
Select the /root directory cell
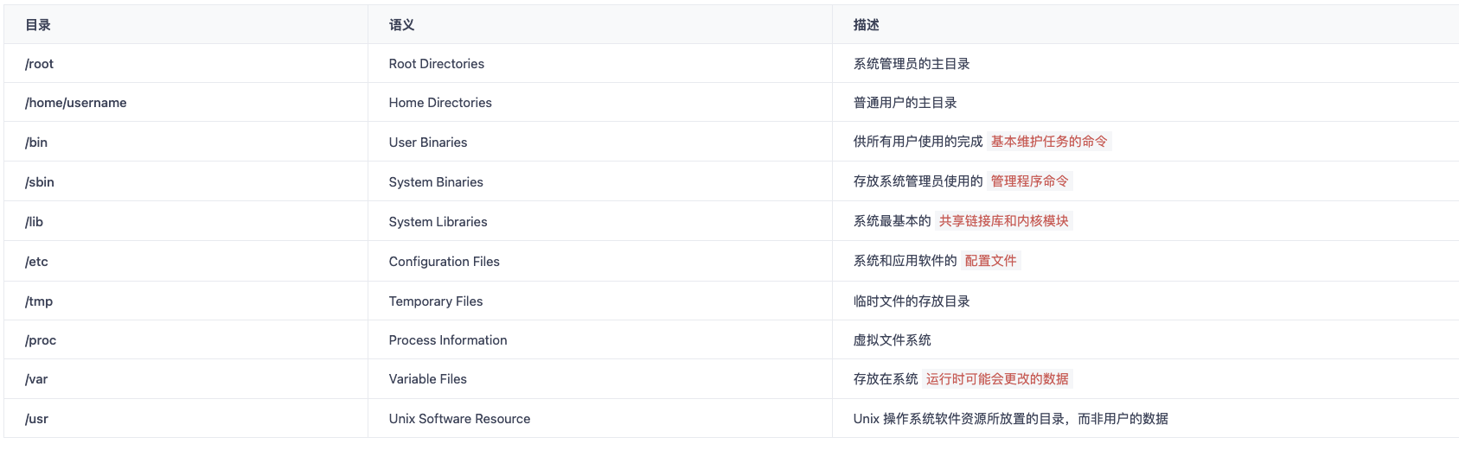[x=40, y=64]
